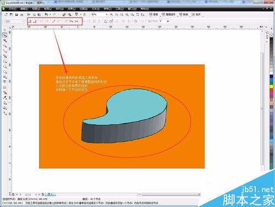
Task: Pick the no-color X swatch in palette
Action: coord(272,35)
